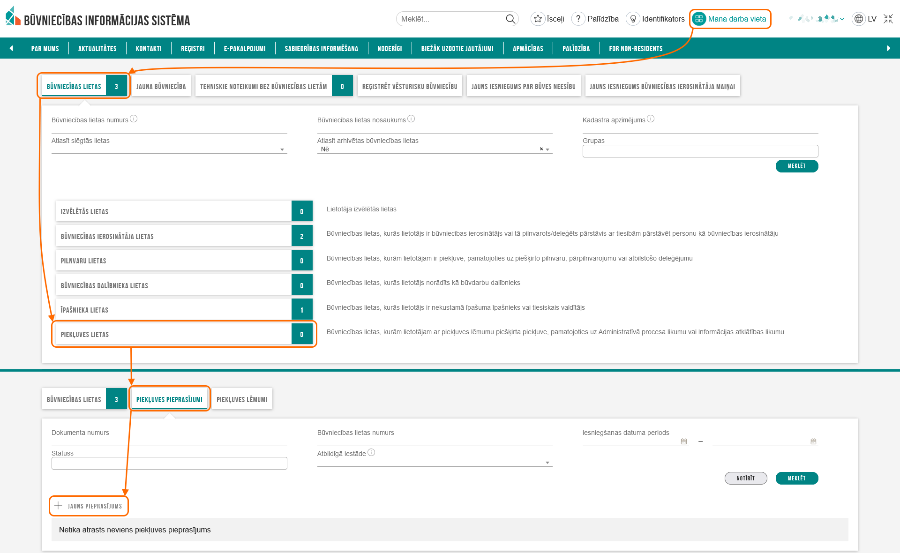Expand Atlasīt slēgtās lietas dropdown
The image size is (900, 553).
(282, 149)
